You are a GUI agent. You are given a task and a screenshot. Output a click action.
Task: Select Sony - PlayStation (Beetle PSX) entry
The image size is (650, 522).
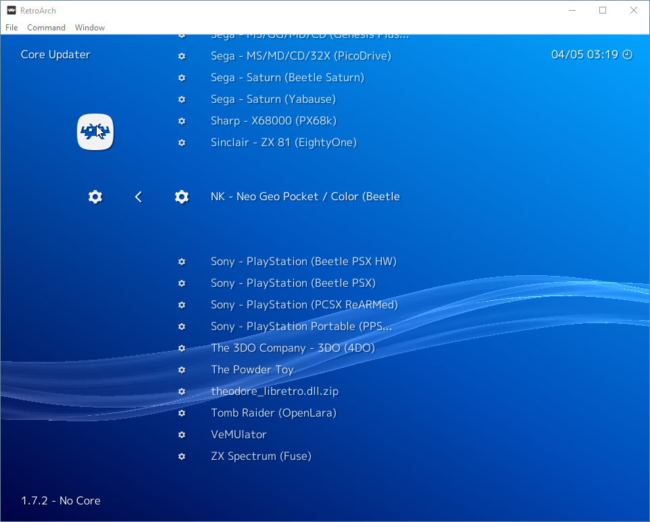click(293, 283)
